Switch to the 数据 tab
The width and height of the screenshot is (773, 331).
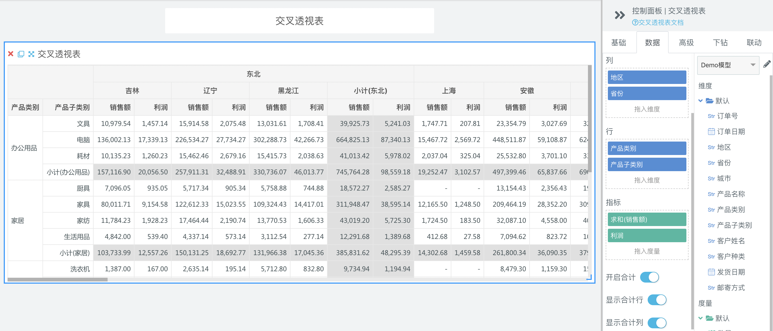coord(652,43)
